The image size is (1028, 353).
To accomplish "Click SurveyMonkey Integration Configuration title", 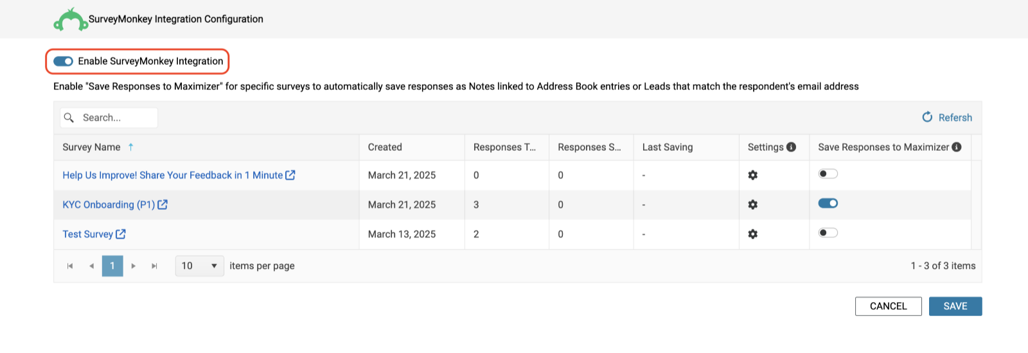I will pos(176,19).
